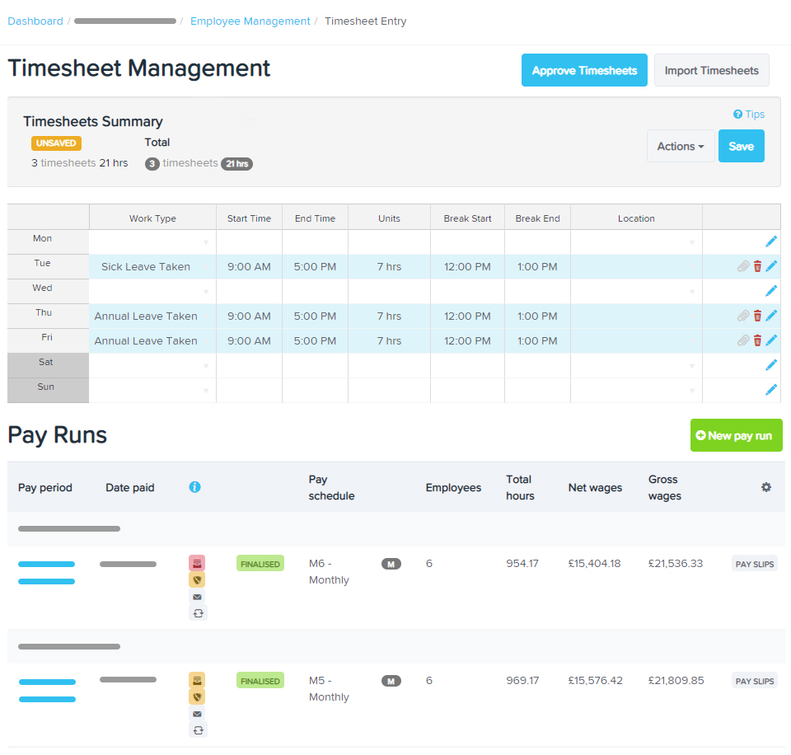Click the pencil icon on Monday's row
The image size is (791, 755).
pyautogui.click(x=771, y=242)
